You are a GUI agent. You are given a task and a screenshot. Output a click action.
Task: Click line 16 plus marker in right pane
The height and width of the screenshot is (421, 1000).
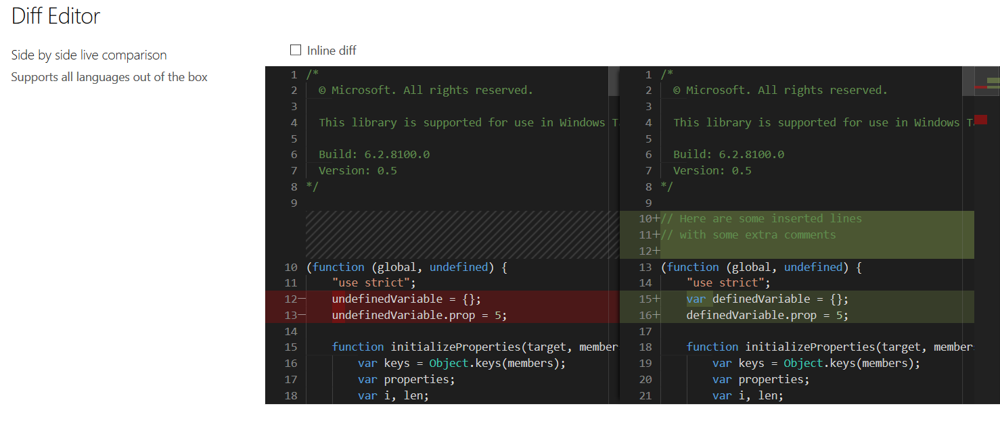click(x=656, y=315)
